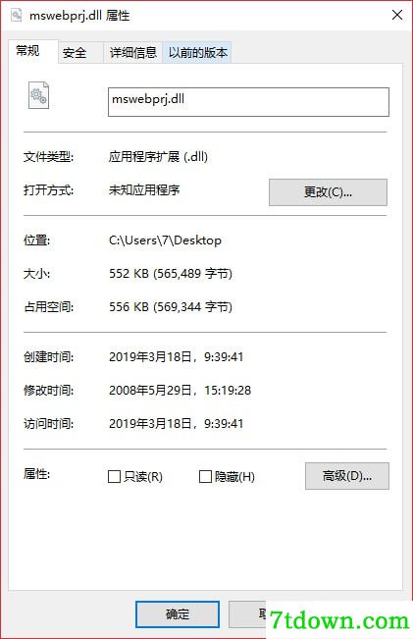Close the mswebprj.dll properties dialog

click(x=397, y=15)
